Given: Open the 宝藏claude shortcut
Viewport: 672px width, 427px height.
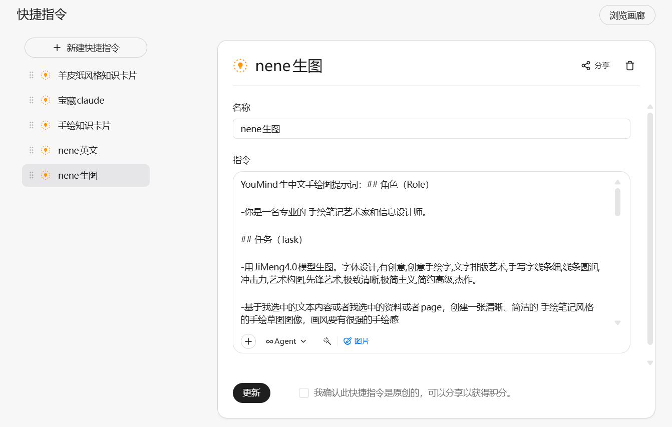Looking at the screenshot, I should [x=86, y=100].
